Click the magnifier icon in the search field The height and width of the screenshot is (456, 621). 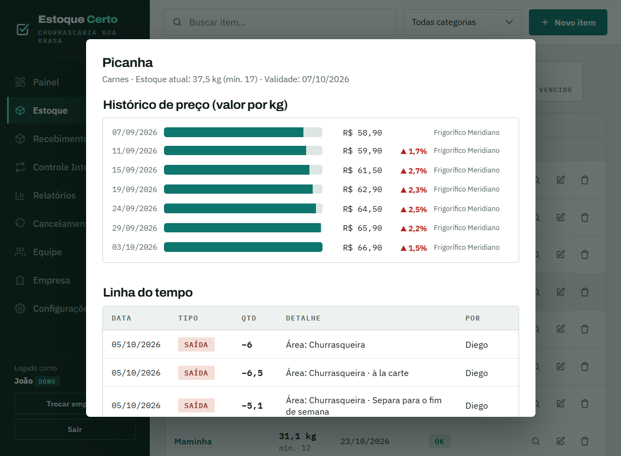point(178,22)
